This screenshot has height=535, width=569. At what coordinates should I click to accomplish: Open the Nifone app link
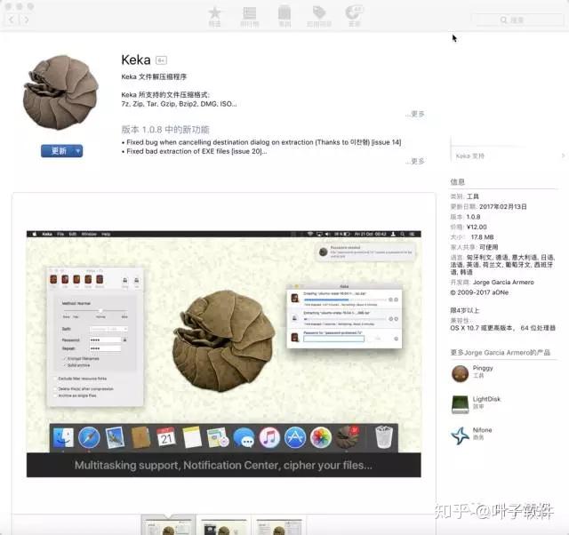pyautogui.click(x=482, y=430)
